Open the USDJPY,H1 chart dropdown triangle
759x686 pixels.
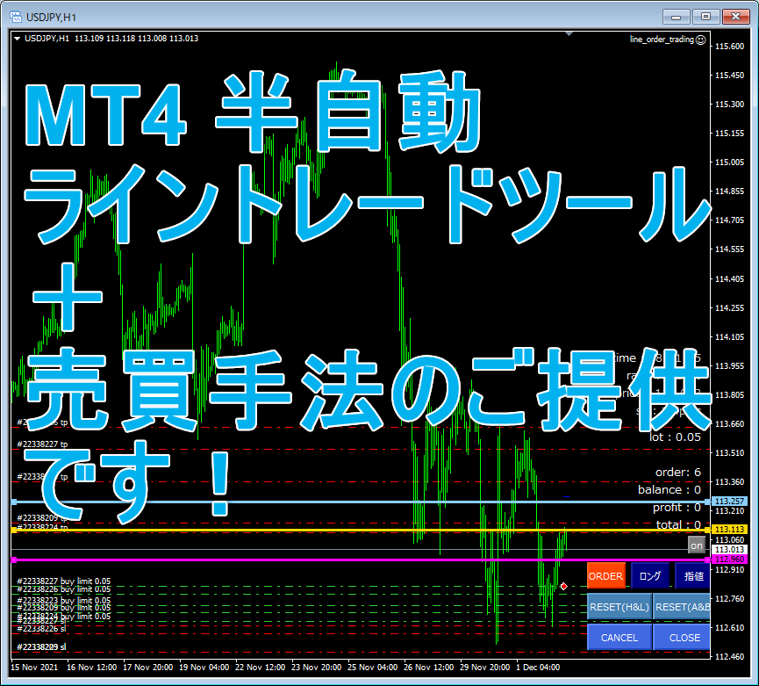(17, 39)
